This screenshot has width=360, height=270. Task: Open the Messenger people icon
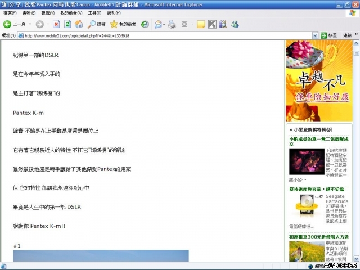235,24
